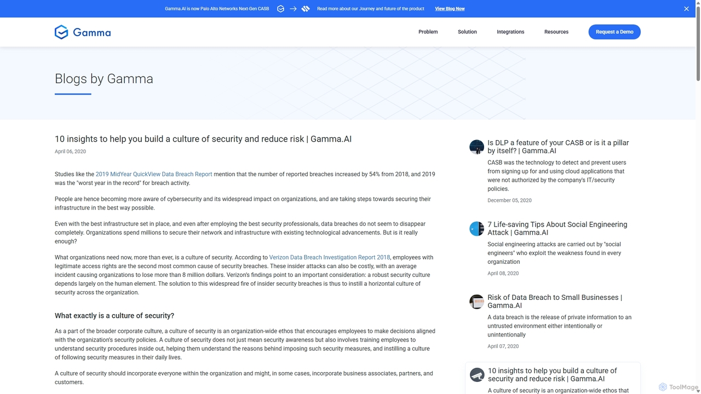This screenshot has width=701, height=394.
Task: Click the arrow icon in announcement banner
Action: pos(293,9)
